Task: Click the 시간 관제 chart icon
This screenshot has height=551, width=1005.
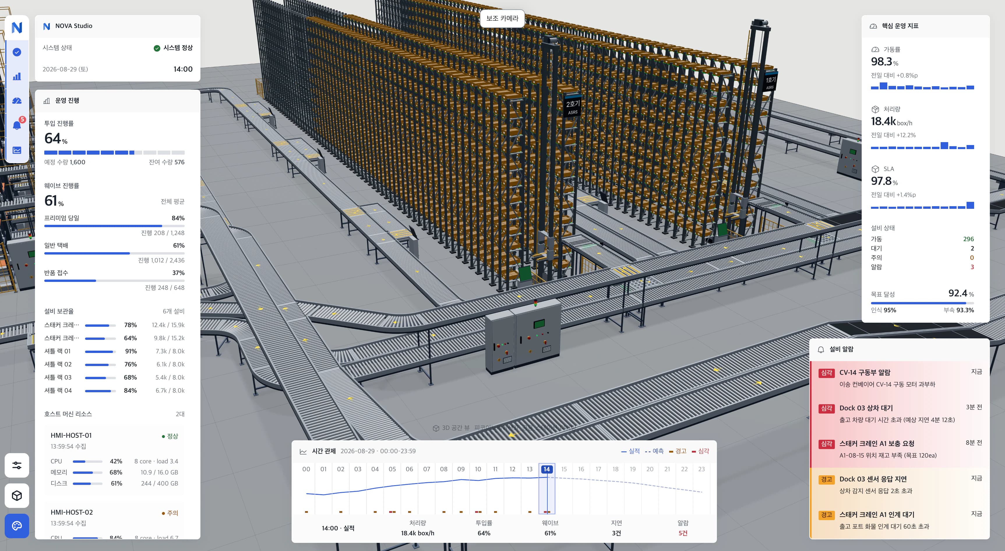Action: tap(303, 452)
